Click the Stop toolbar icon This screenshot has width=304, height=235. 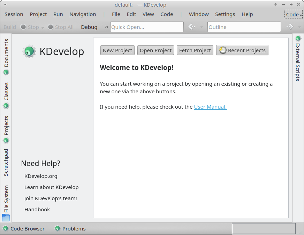tap(23, 27)
